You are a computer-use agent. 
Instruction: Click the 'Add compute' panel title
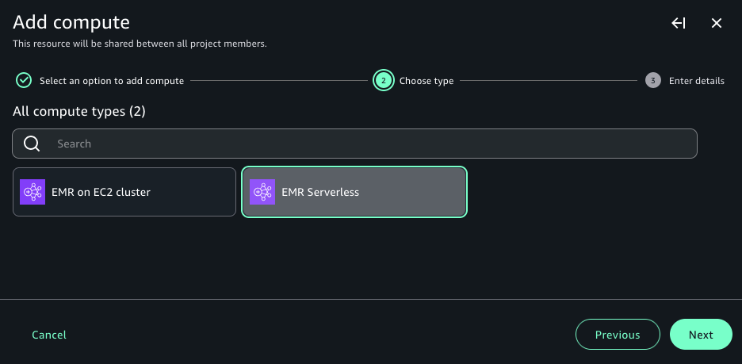[x=71, y=22]
